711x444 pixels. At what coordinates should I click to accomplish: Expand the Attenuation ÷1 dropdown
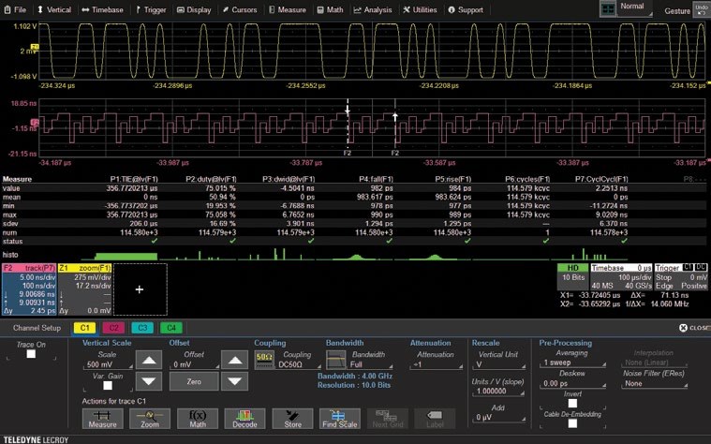(437, 364)
